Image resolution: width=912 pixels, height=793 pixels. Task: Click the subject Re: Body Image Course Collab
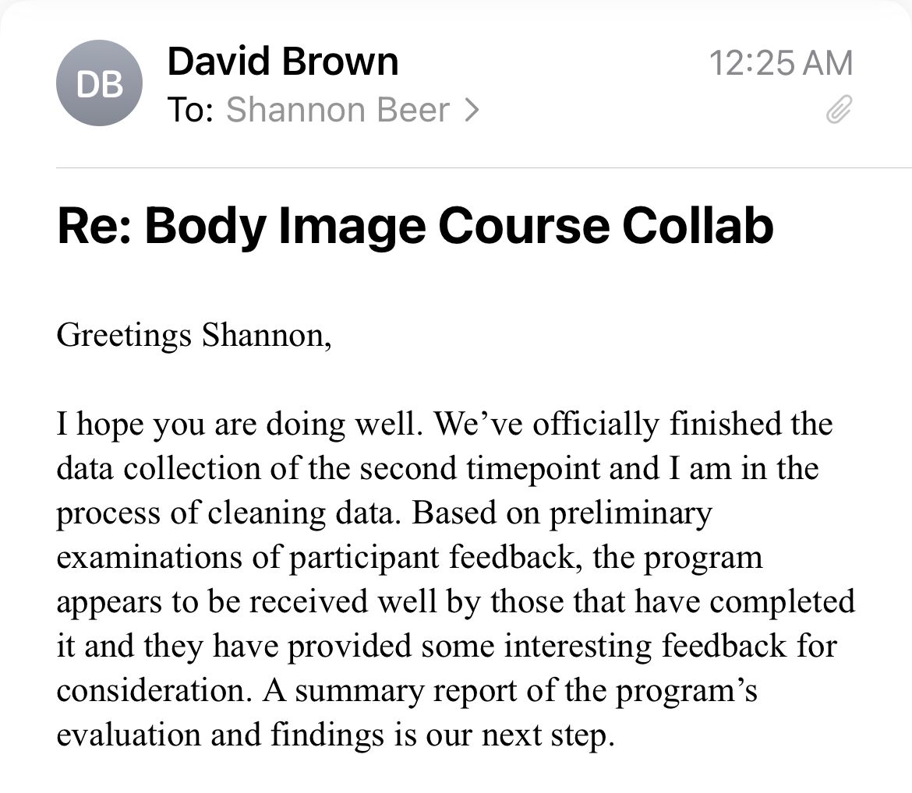click(x=415, y=226)
